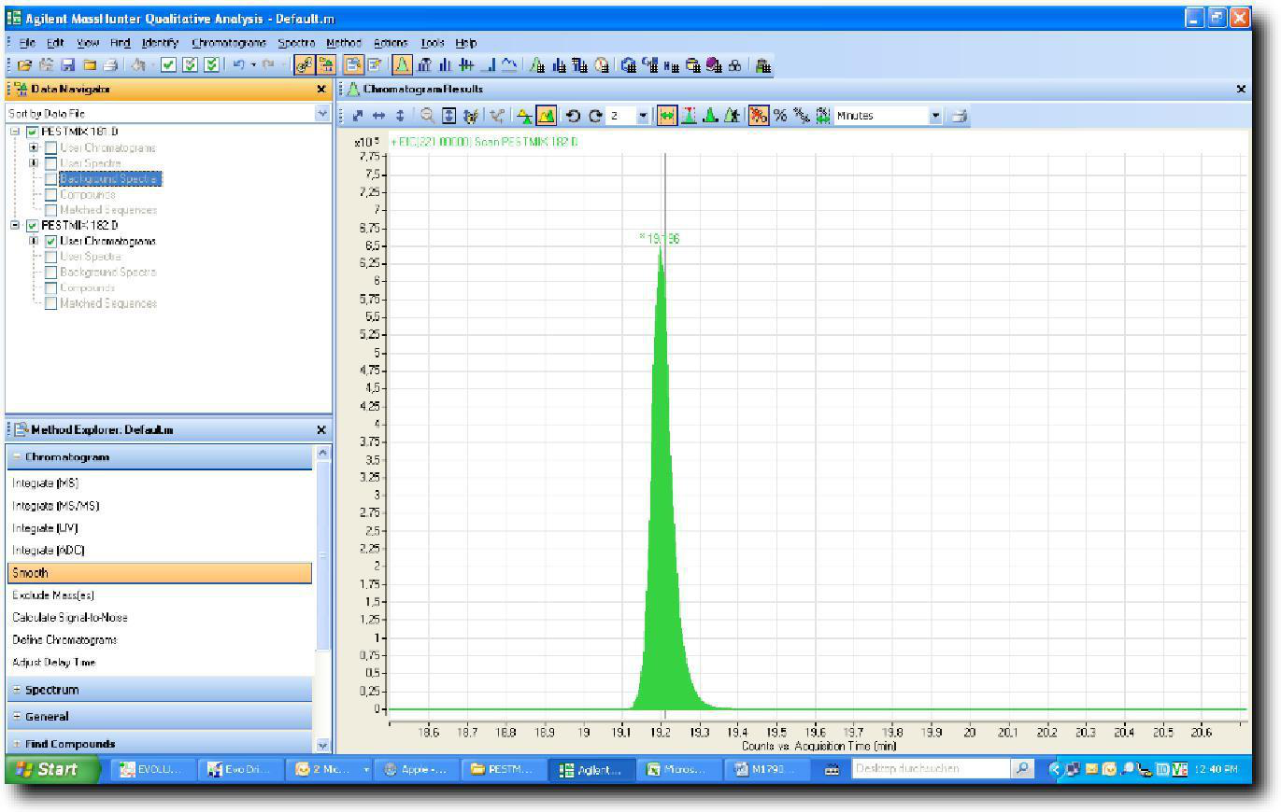This screenshot has width=1281, height=812.
Task: Check User Spectra box under PESTMIX 181 D
Action: (x=50, y=163)
